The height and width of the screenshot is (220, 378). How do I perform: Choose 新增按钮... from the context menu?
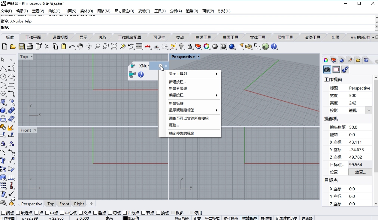pyautogui.click(x=177, y=82)
